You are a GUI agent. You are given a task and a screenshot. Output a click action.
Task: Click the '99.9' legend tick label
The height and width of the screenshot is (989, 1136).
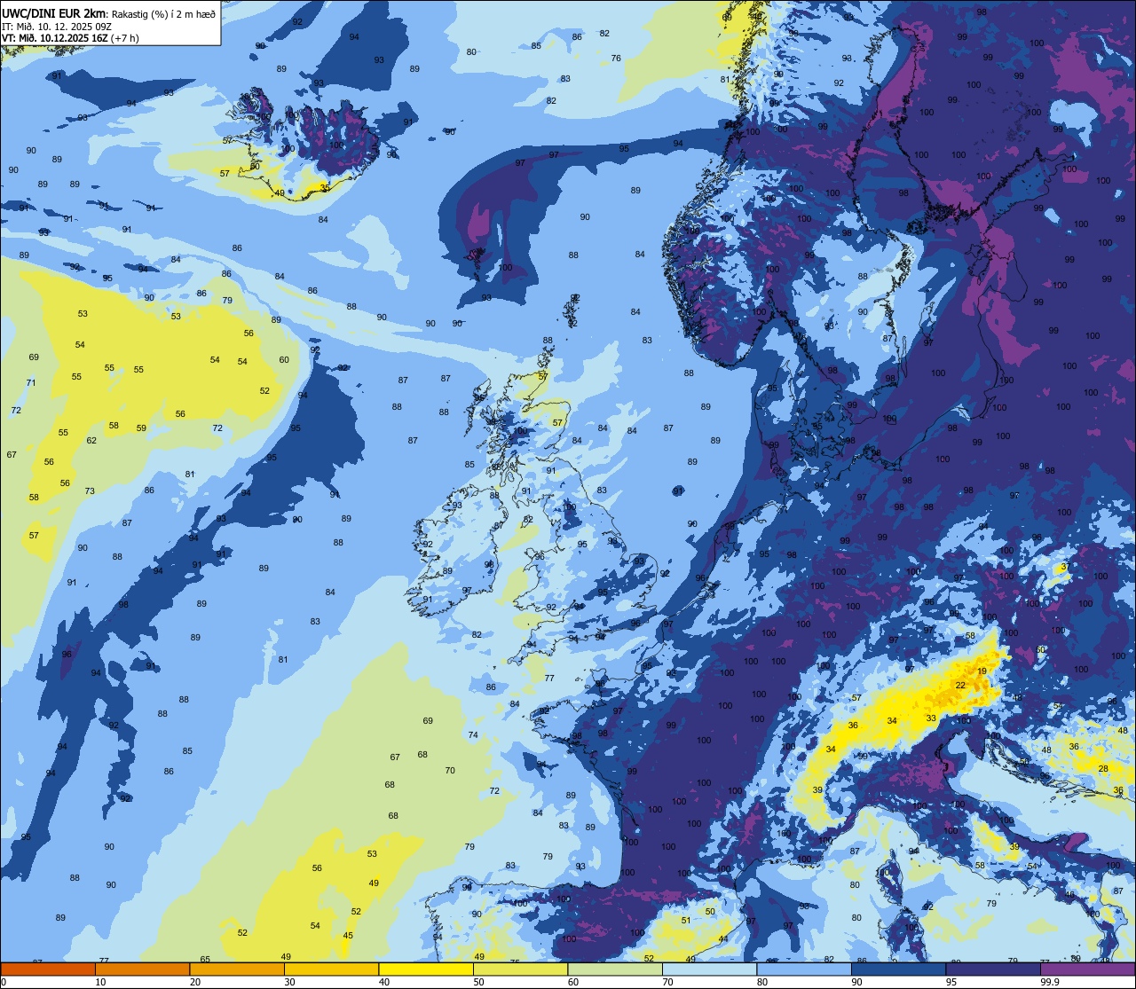1050,982
